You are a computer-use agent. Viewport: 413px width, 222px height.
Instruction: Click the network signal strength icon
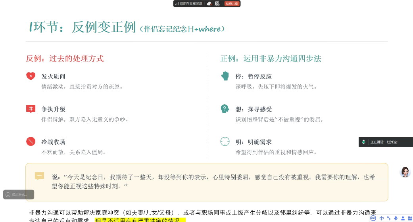[176, 4]
